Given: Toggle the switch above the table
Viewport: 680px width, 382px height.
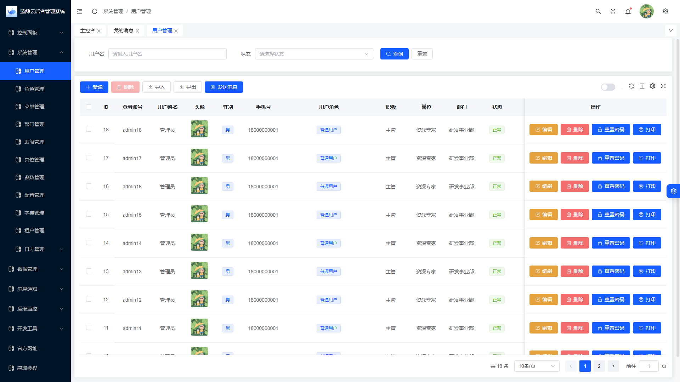Looking at the screenshot, I should [x=608, y=87].
